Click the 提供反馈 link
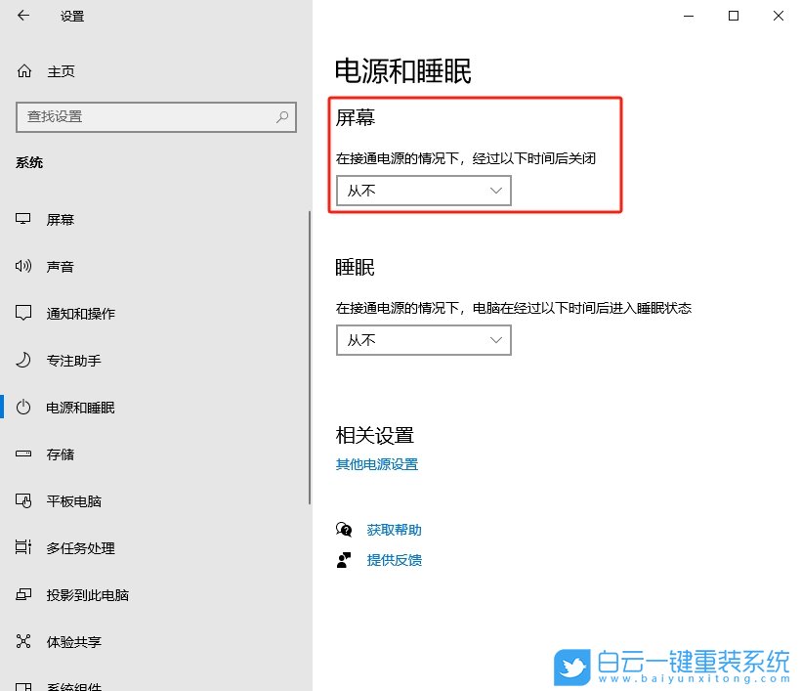Image resolution: width=801 pixels, height=691 pixels. (x=393, y=560)
